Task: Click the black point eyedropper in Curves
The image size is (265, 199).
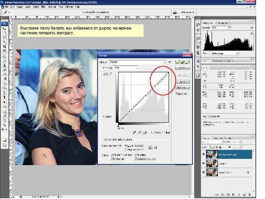Action: 134,133
